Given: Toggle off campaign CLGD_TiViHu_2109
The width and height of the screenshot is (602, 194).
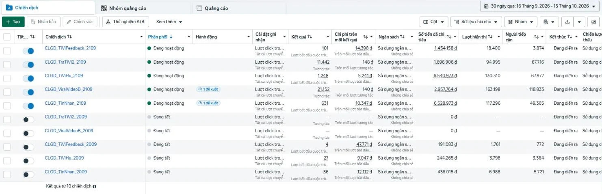Looking at the screenshot, I should tap(28, 78).
